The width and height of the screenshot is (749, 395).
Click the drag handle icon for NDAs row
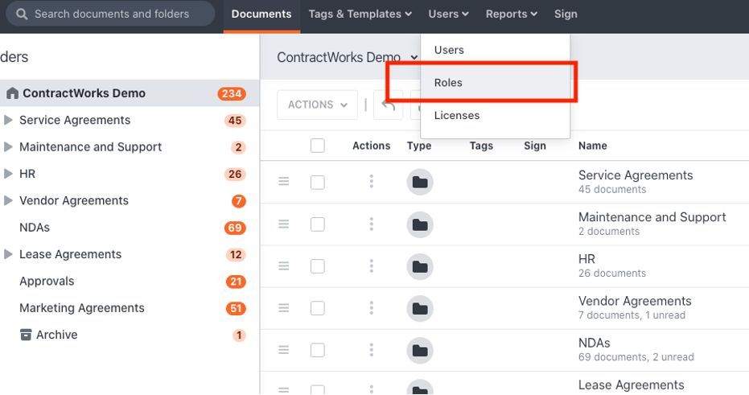(283, 350)
